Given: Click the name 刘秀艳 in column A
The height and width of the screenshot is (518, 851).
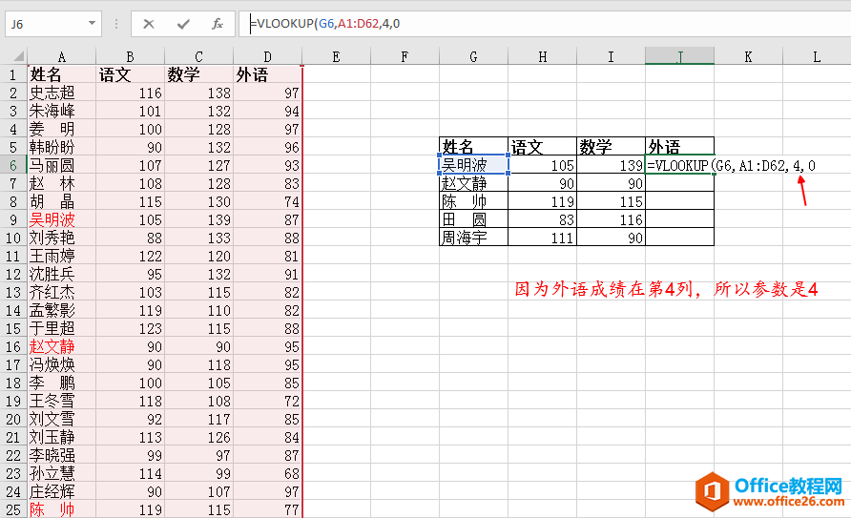Looking at the screenshot, I should [52, 238].
